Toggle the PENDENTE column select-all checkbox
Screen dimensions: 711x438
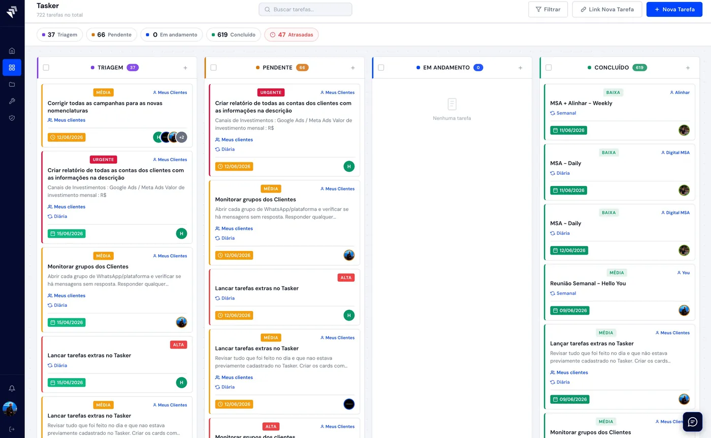coord(214,68)
